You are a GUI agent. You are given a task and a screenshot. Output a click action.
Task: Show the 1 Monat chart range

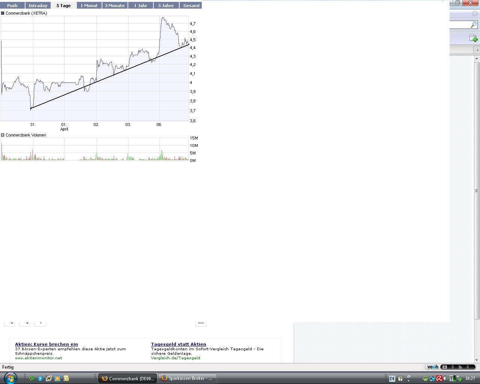click(x=89, y=6)
